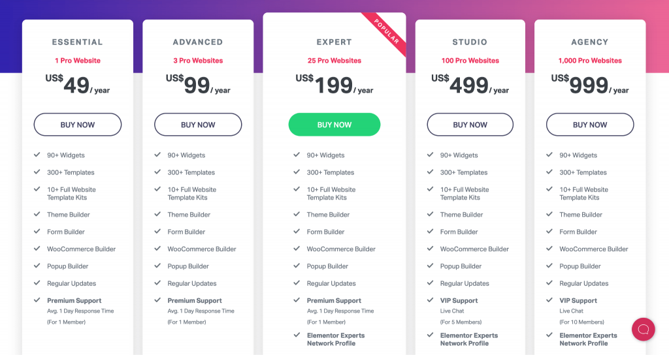The image size is (669, 355).
Task: Click the checkmark beside Essential's 90+ Widgets
Action: pos(37,155)
